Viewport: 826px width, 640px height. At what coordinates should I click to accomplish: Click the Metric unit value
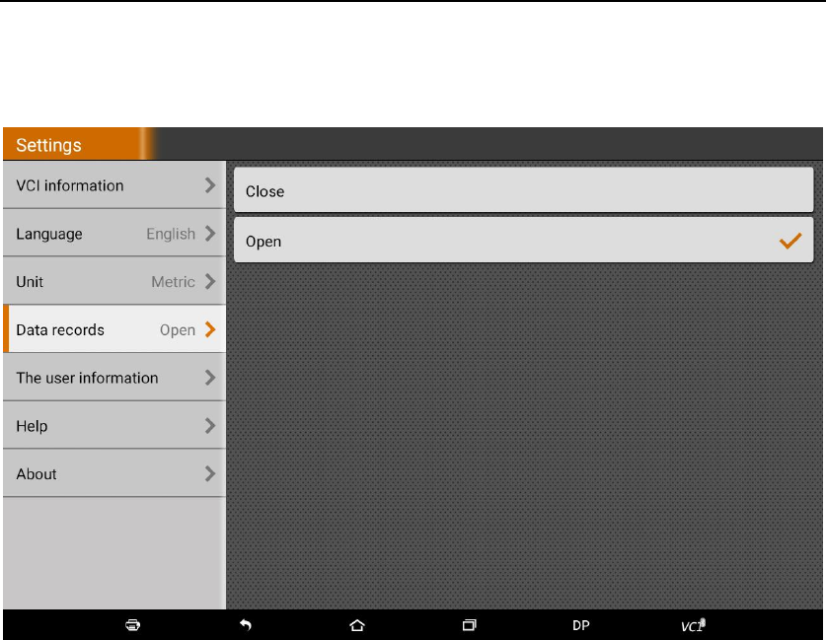pyautogui.click(x=174, y=282)
